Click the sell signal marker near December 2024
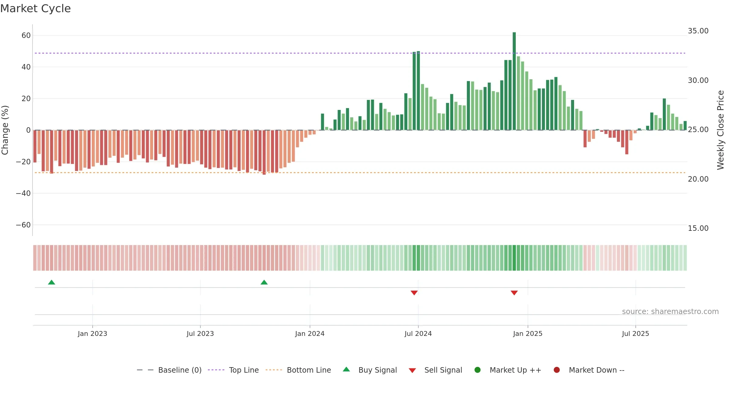 click(x=514, y=293)
